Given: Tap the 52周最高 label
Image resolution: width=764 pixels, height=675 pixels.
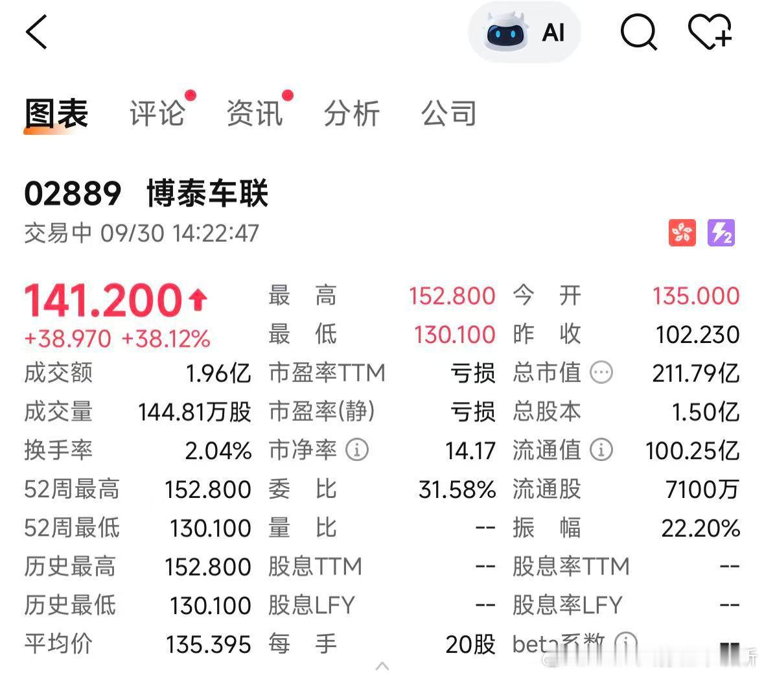Looking at the screenshot, I should (x=72, y=489).
